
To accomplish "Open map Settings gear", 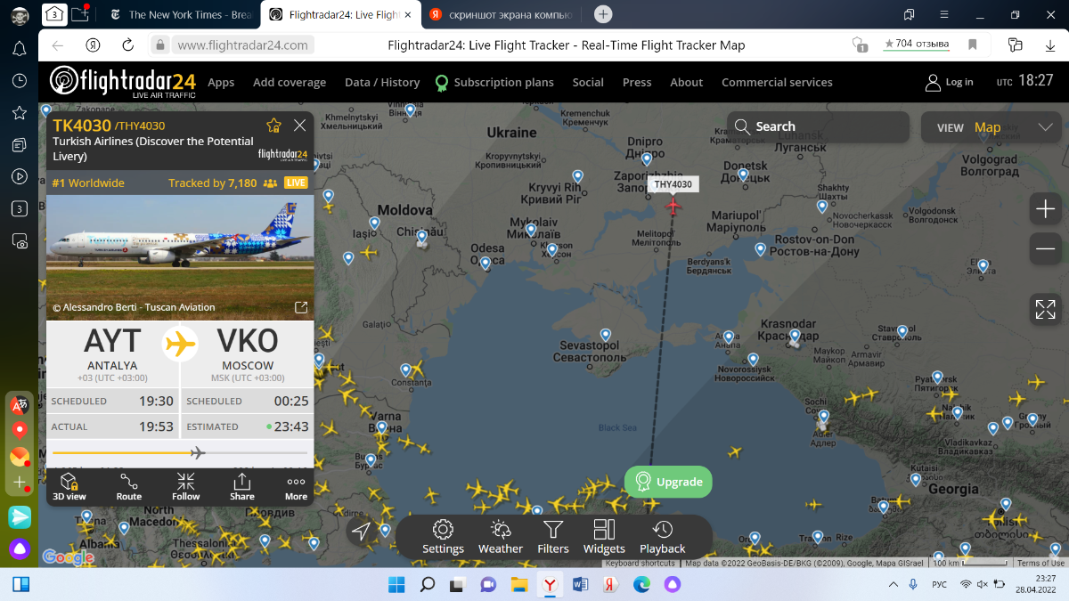I will (443, 537).
